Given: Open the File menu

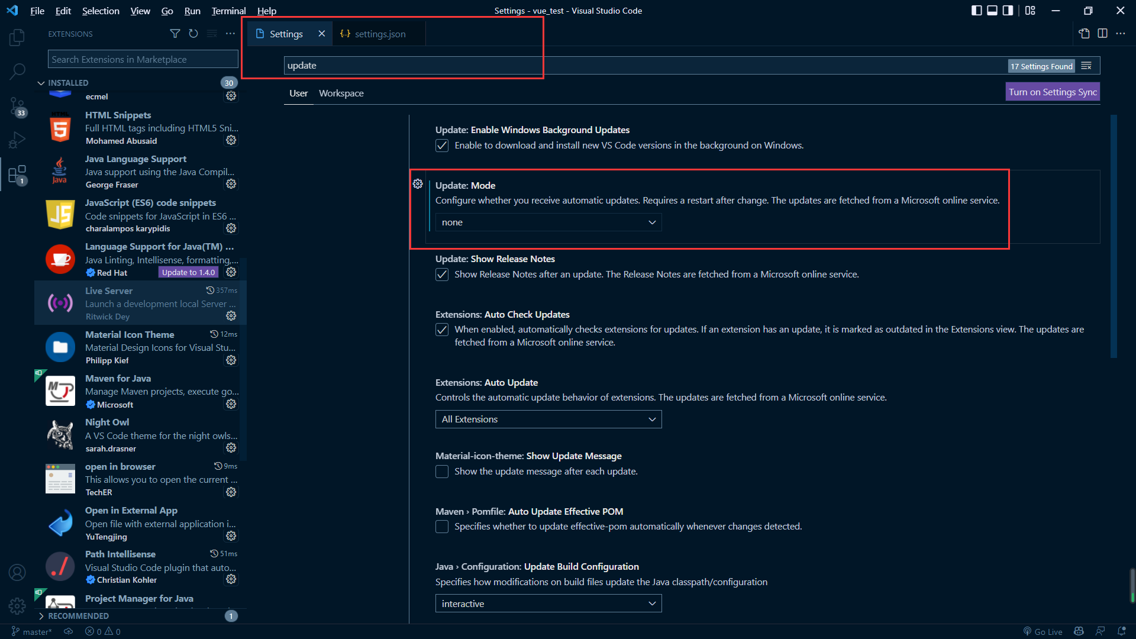Looking at the screenshot, I should coord(37,11).
